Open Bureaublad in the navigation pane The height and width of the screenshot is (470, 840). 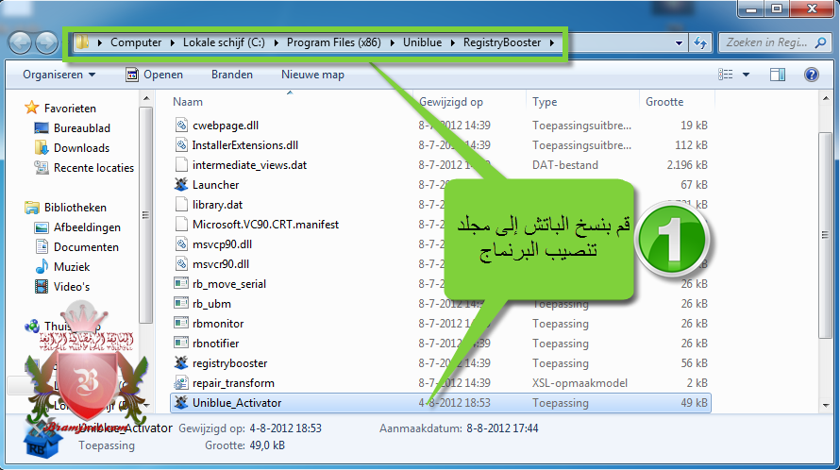pyautogui.click(x=81, y=128)
